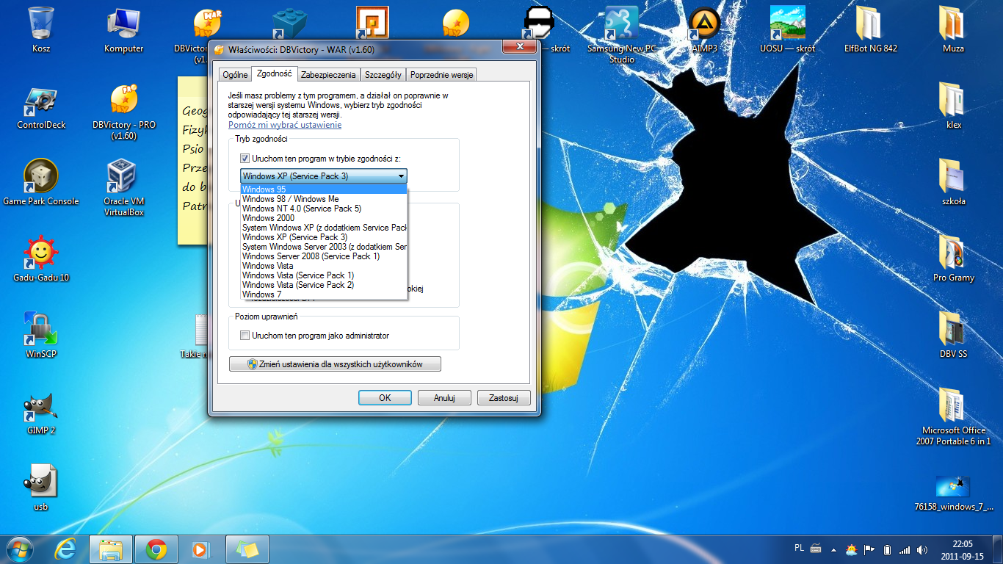Click the Anuluj button
The height and width of the screenshot is (564, 1003).
coord(444,397)
